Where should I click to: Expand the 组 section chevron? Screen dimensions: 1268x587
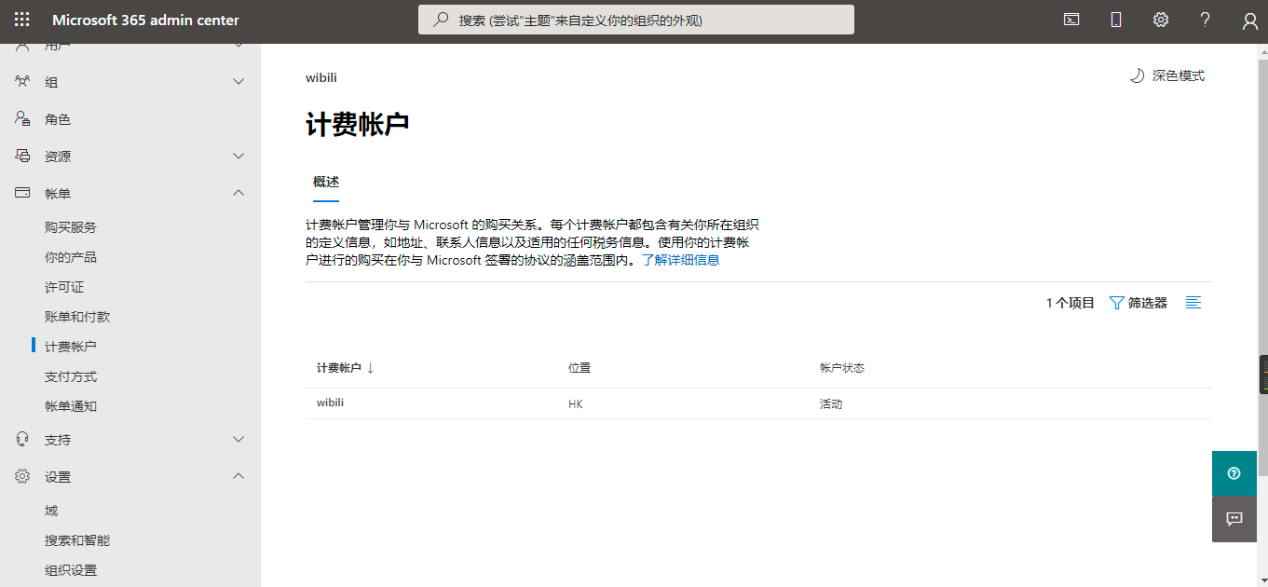[x=239, y=82]
